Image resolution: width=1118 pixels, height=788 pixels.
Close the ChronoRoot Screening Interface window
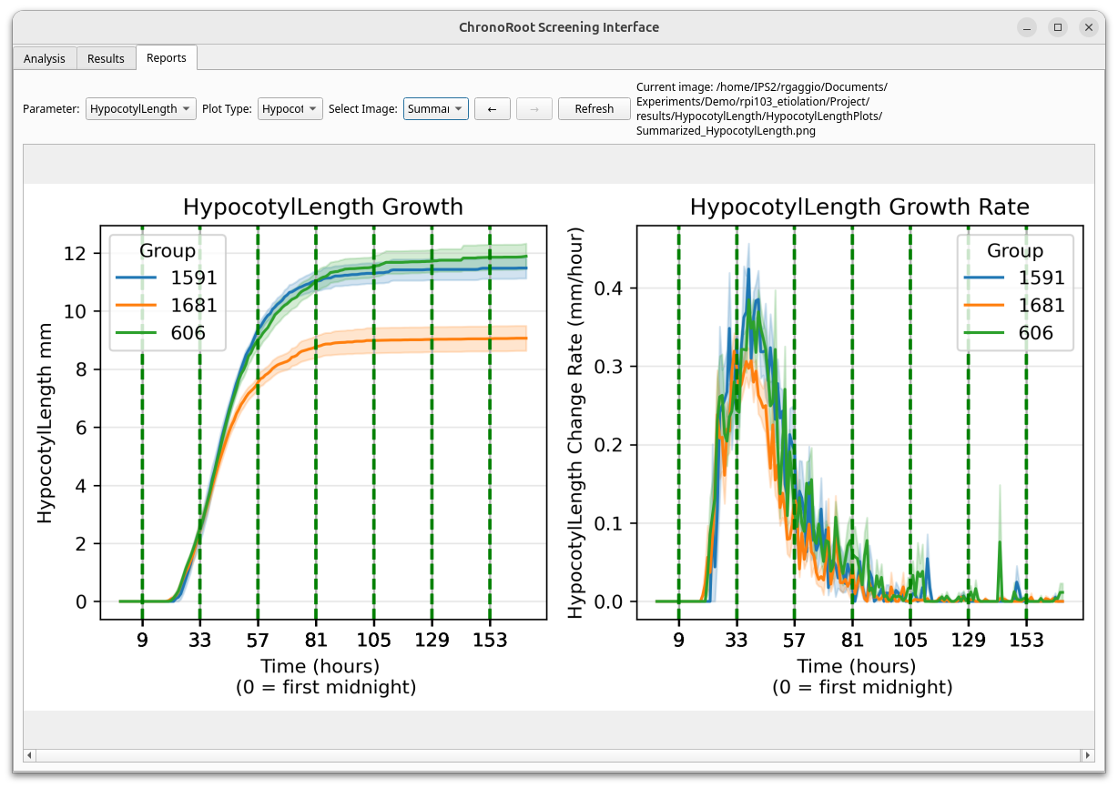(1088, 27)
